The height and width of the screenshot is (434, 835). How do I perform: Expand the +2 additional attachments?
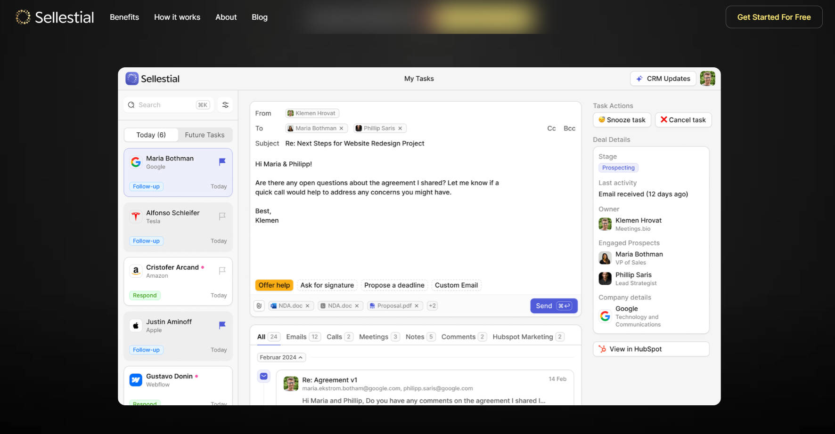432,306
